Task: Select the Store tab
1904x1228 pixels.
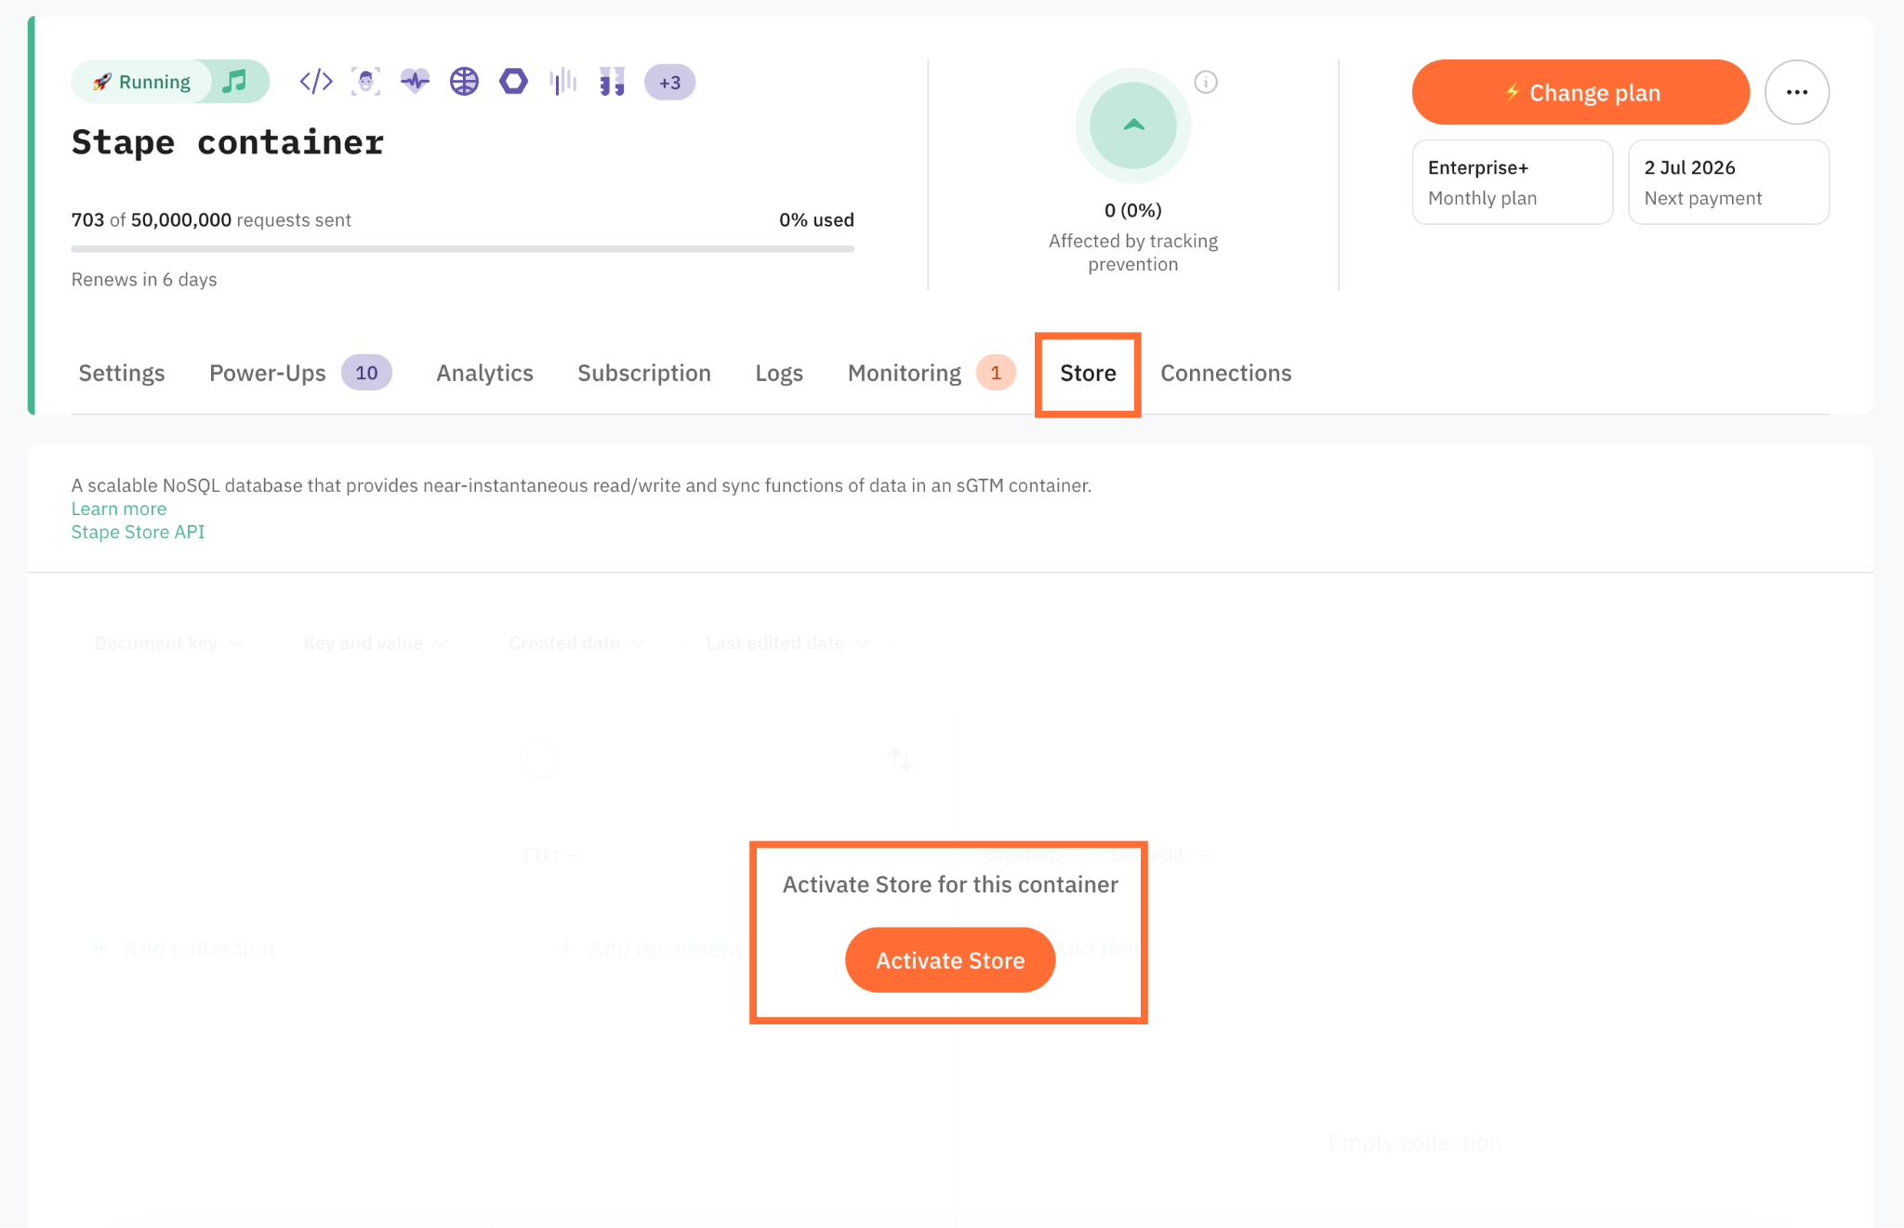Action: 1088,373
